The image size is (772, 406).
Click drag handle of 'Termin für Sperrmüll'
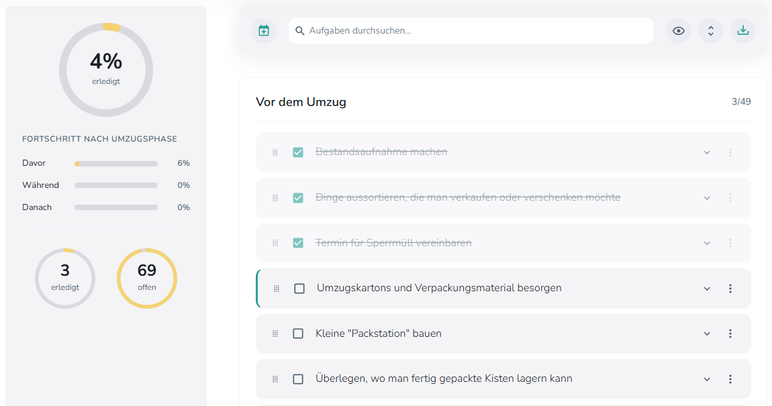(x=275, y=243)
